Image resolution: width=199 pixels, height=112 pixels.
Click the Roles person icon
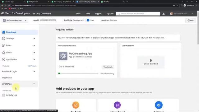(x=3, y=45)
